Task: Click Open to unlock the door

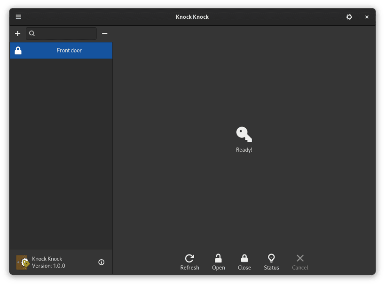Action: (218, 262)
